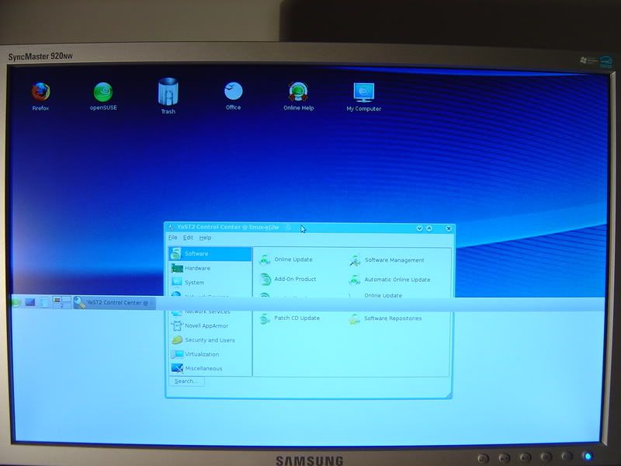Screen dimensions: 621x466
Task: Click the Search... button in YaST2
Action: click(x=186, y=381)
